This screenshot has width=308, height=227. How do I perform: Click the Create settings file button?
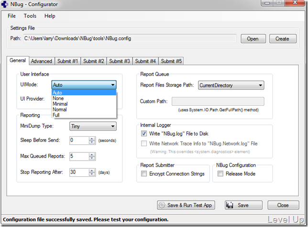tap(283, 39)
